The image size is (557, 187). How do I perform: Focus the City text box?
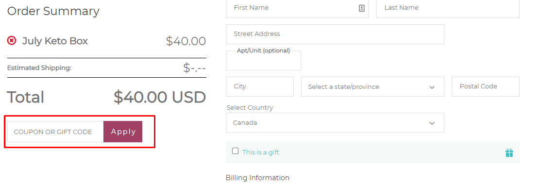[260, 86]
